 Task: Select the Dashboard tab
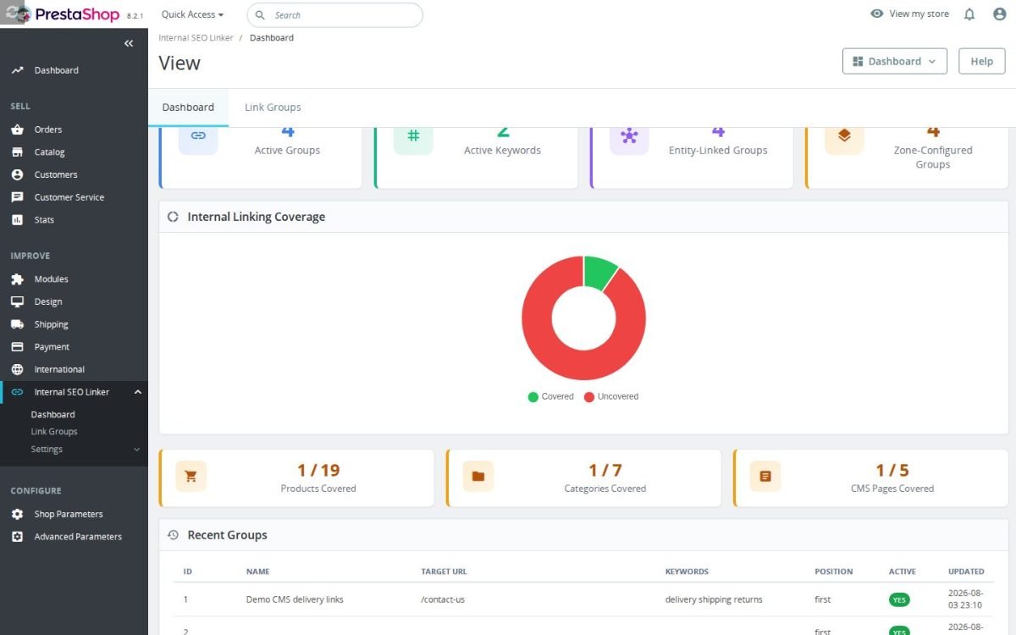click(188, 108)
